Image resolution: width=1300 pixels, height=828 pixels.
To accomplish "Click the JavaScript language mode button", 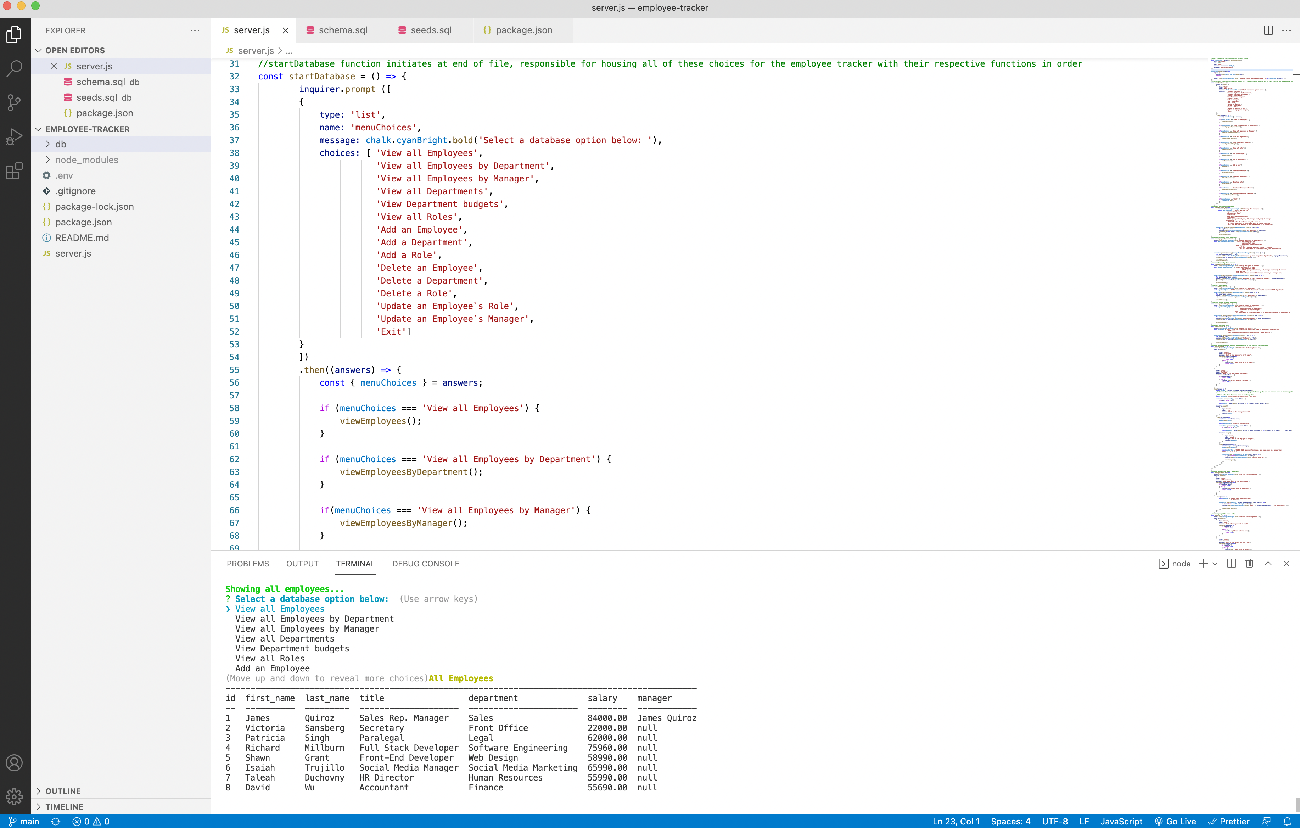I will point(1121,821).
